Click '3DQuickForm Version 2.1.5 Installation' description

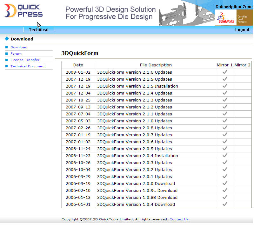pos(137,86)
